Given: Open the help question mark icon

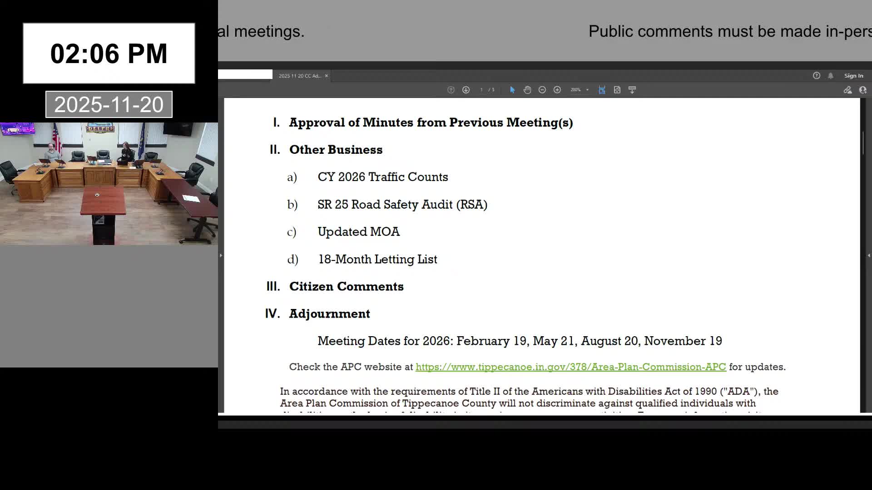Looking at the screenshot, I should tap(817, 76).
